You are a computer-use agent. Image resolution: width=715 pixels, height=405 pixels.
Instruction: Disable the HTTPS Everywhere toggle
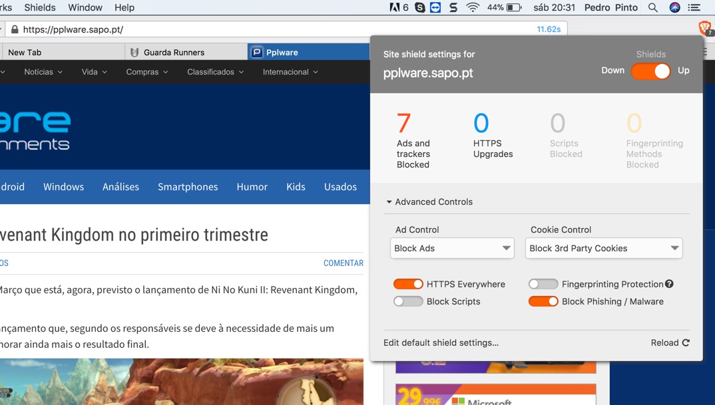coord(408,284)
